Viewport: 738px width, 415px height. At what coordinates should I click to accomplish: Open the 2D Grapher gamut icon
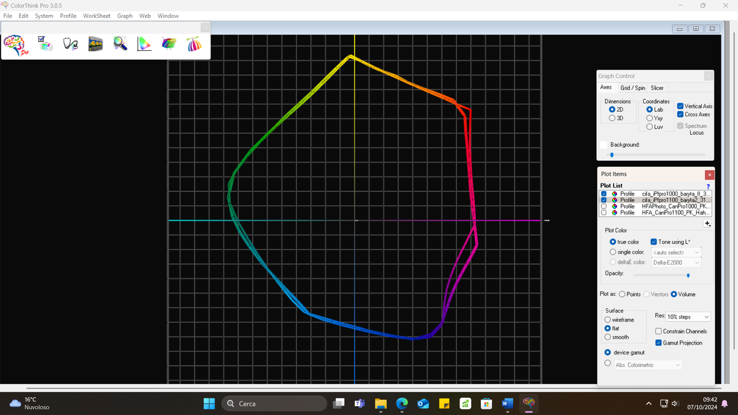coord(144,44)
